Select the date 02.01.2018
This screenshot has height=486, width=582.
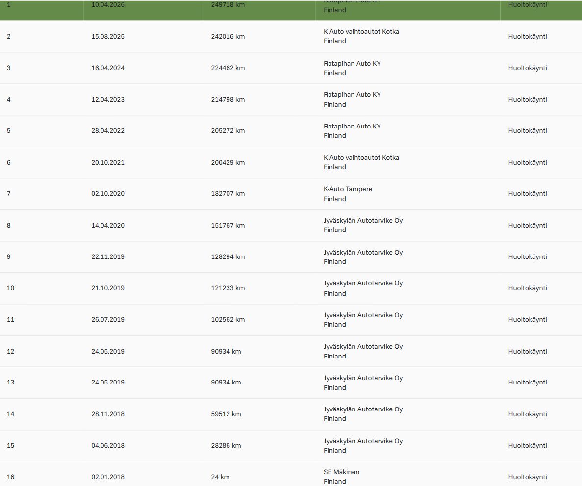pos(108,477)
